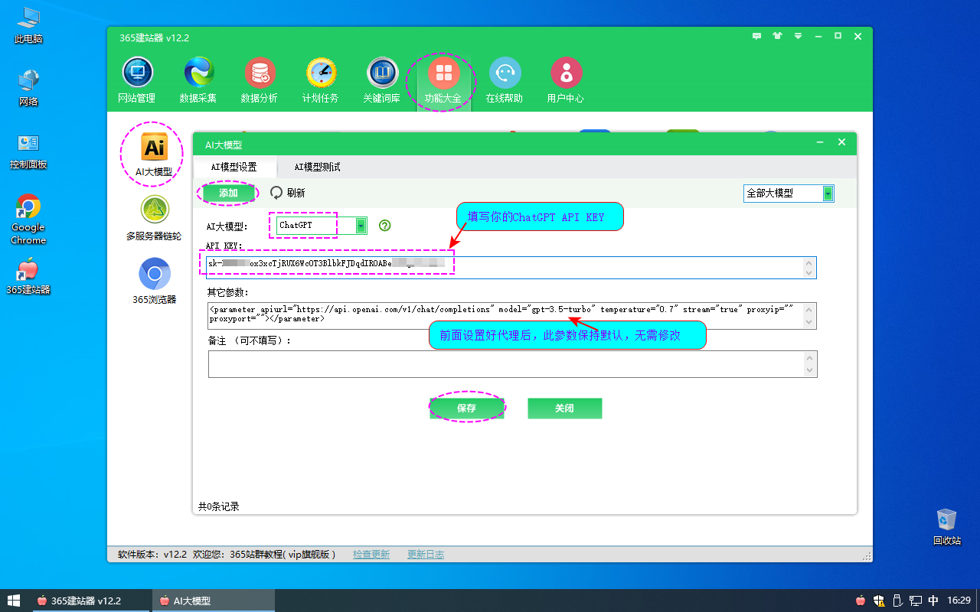Open the skin (shirt) icon in title bar
This screenshot has width=980, height=612.
[778, 36]
